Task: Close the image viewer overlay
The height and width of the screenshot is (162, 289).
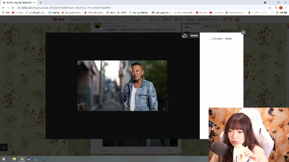Action: click(x=243, y=32)
